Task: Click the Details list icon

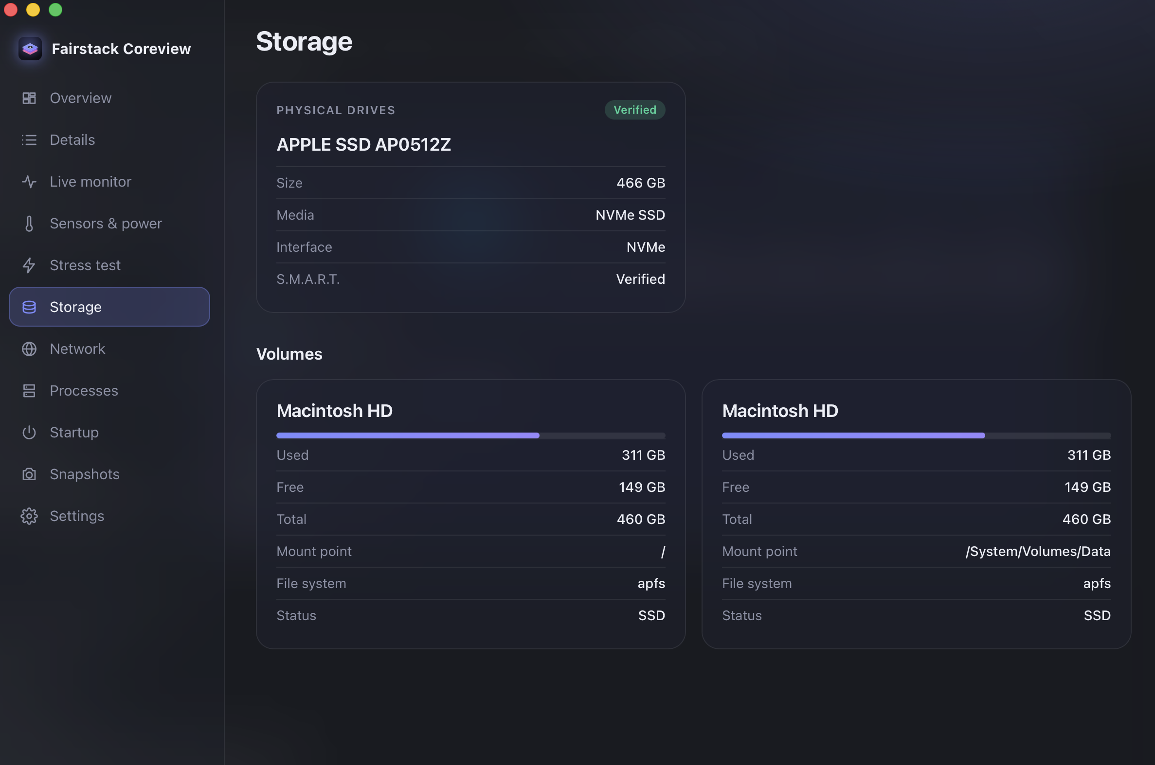Action: tap(29, 140)
